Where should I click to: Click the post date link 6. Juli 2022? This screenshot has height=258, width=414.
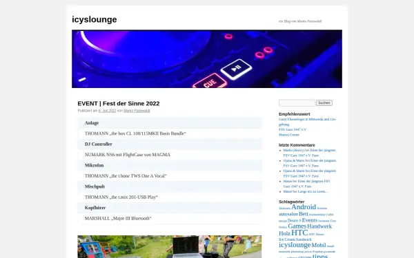coord(107,111)
